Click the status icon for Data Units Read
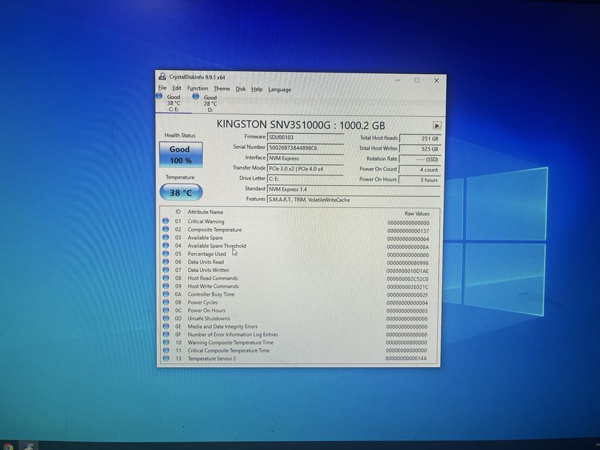This screenshot has width=600, height=450. [x=166, y=262]
